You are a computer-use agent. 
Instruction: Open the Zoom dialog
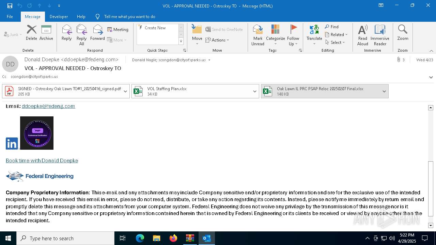[x=403, y=33]
